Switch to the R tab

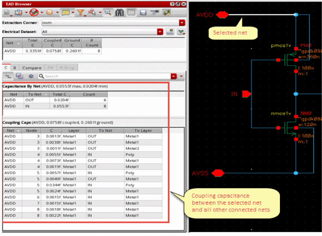point(15,68)
